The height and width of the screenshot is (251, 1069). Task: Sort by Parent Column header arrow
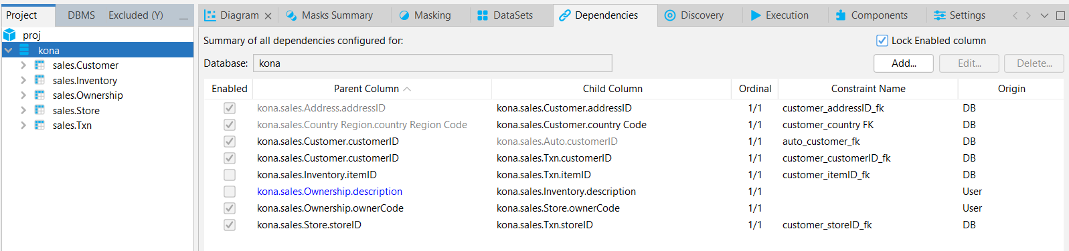pyautogui.click(x=407, y=89)
